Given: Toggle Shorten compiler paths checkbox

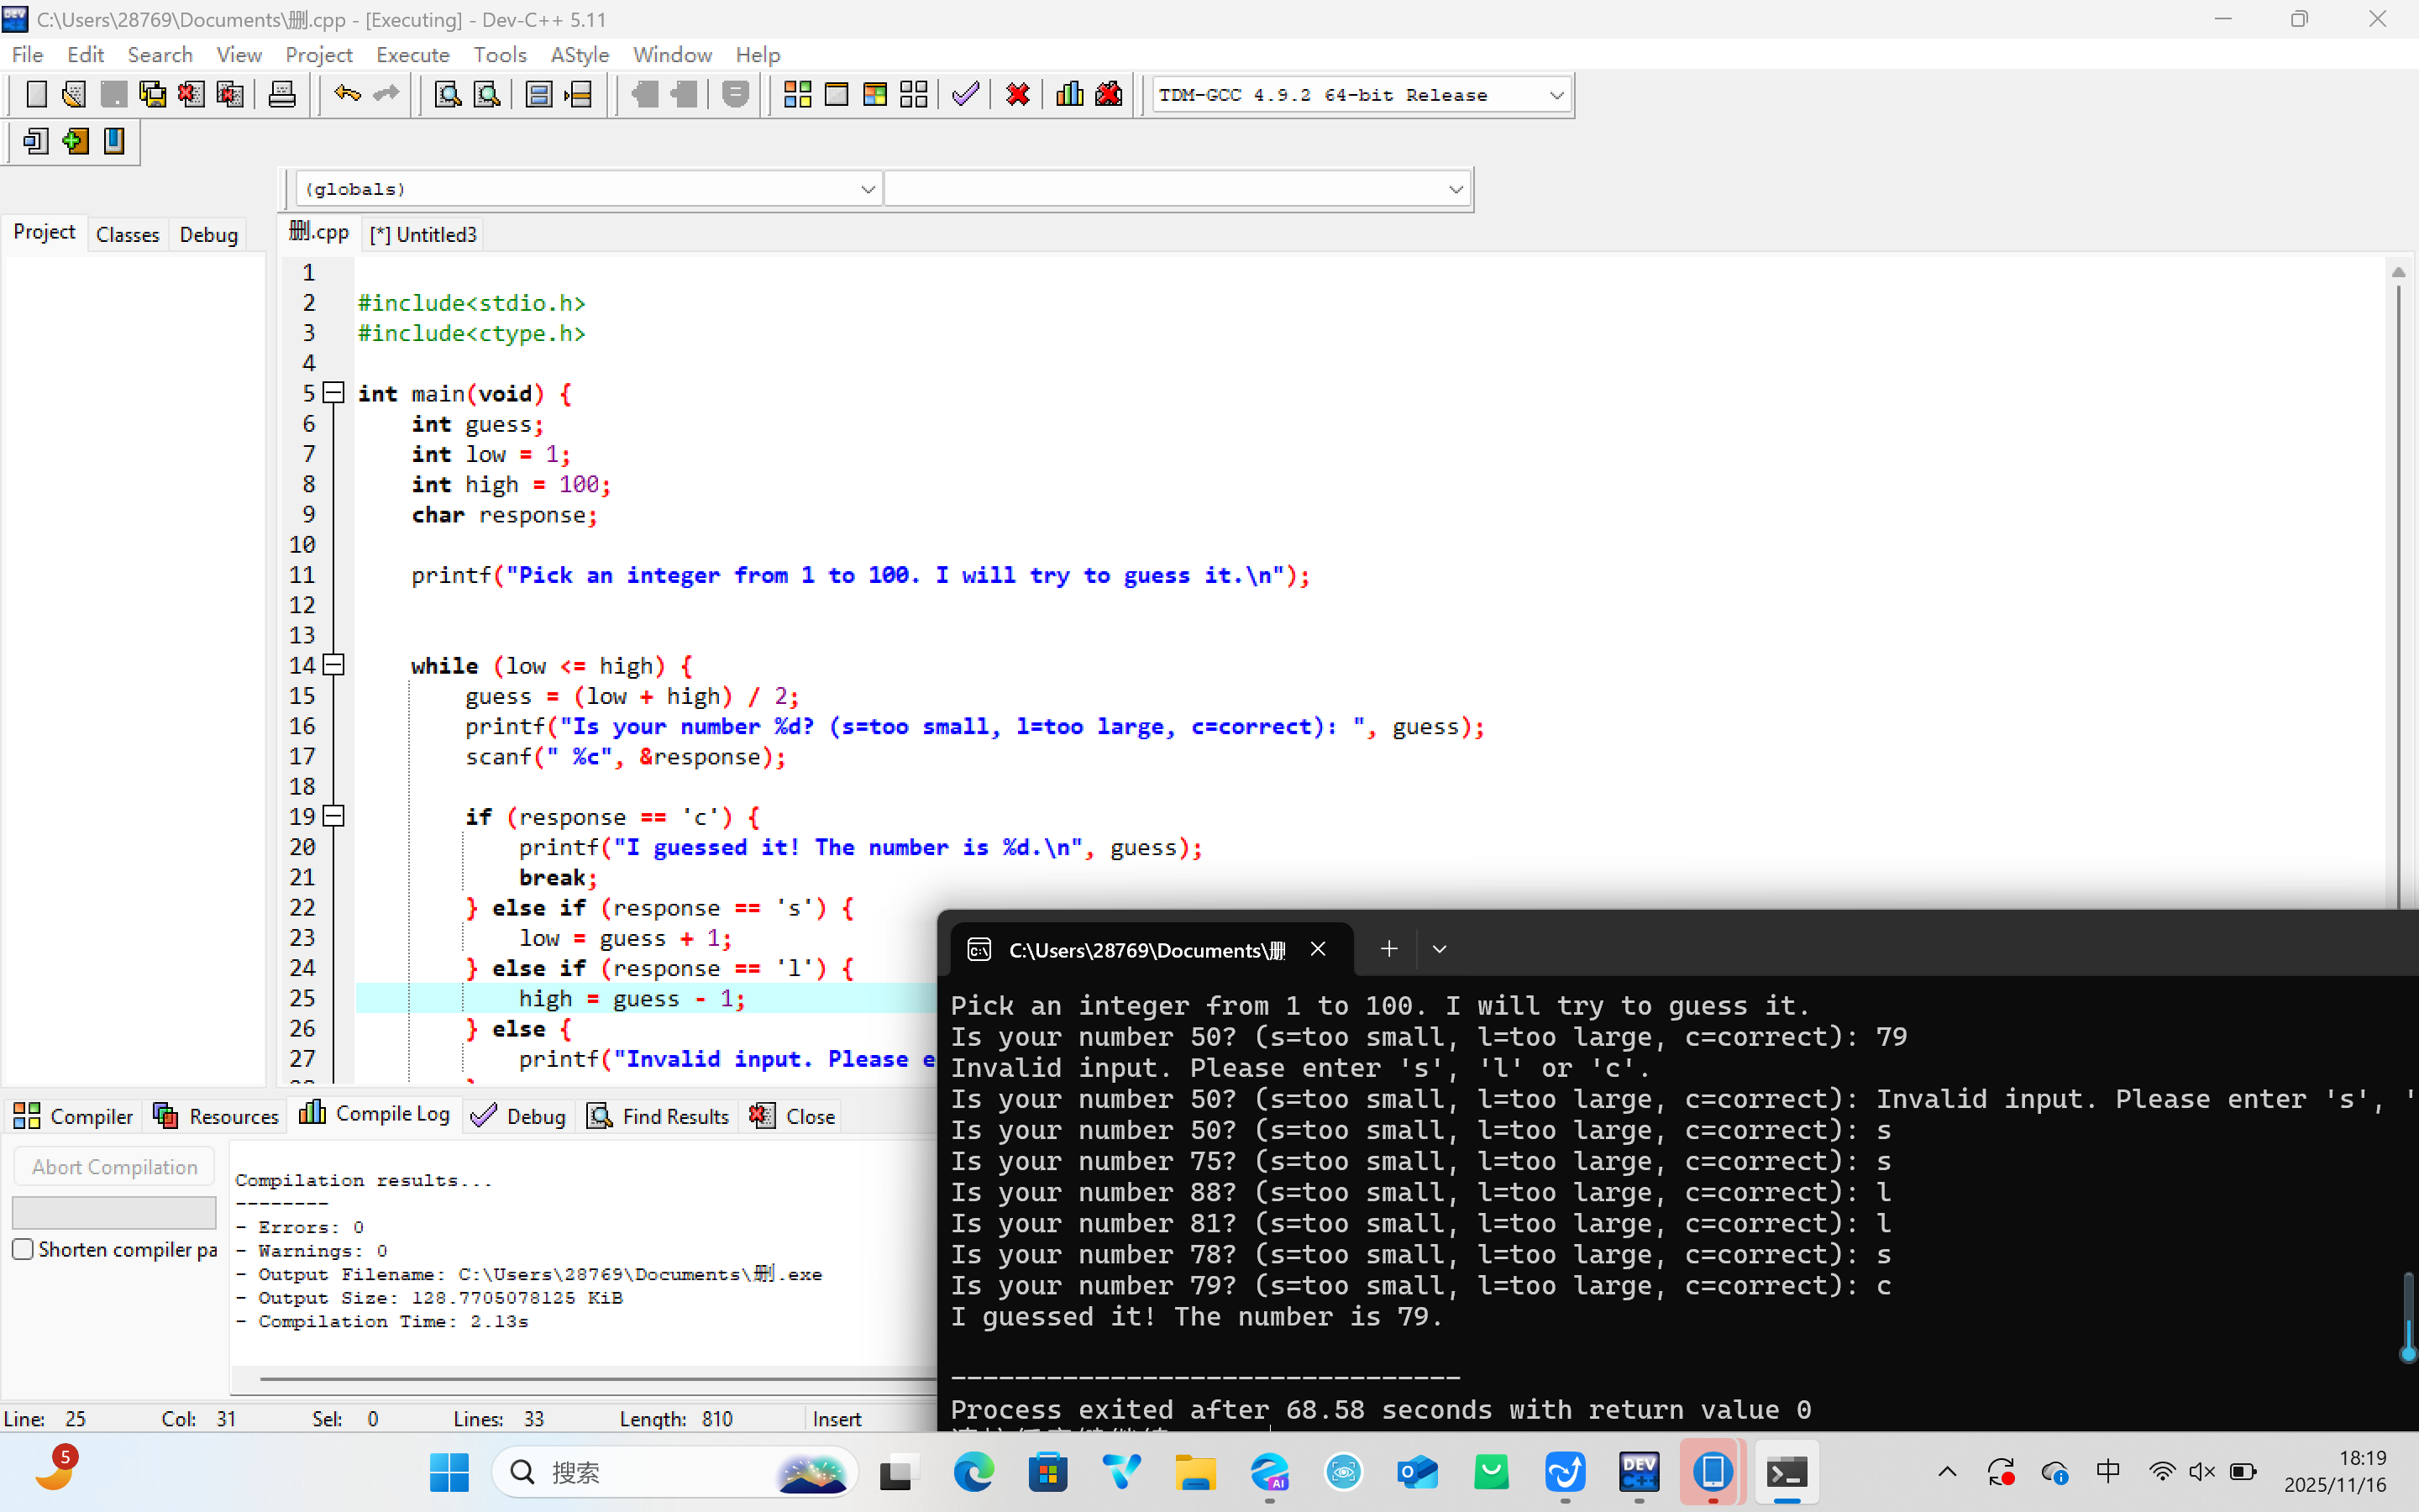Looking at the screenshot, I should (x=23, y=1249).
